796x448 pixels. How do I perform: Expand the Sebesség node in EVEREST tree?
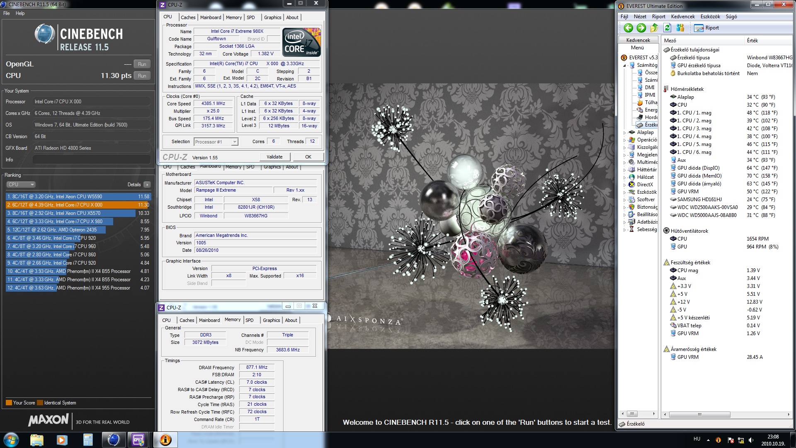pos(624,230)
